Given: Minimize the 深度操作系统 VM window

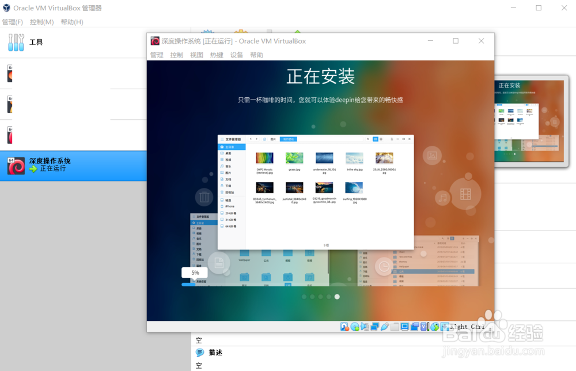Looking at the screenshot, I should point(430,41).
